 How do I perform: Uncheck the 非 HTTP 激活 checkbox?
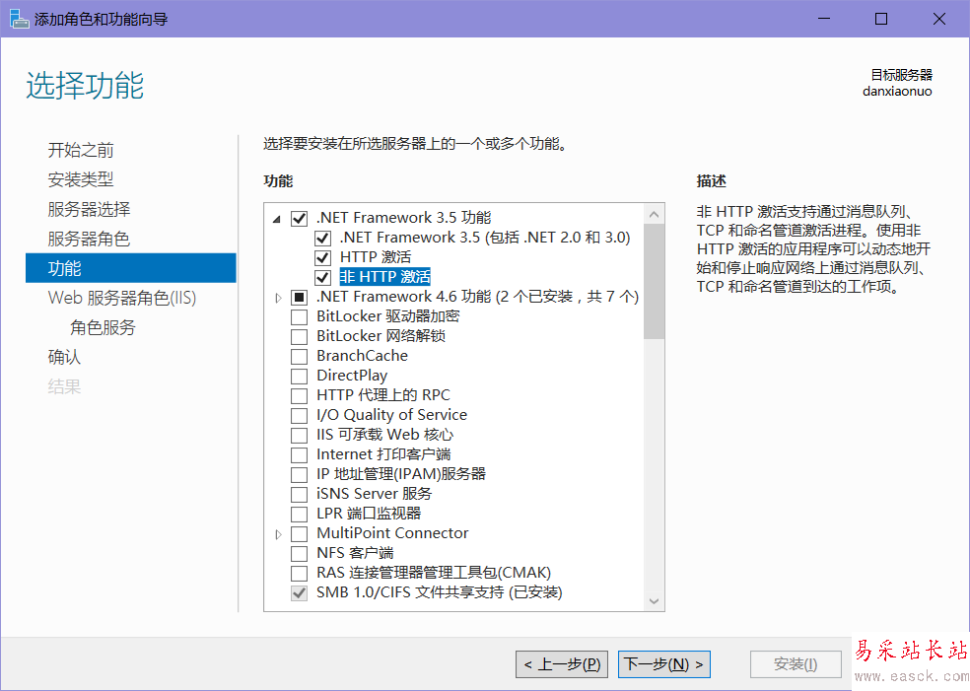(x=322, y=277)
